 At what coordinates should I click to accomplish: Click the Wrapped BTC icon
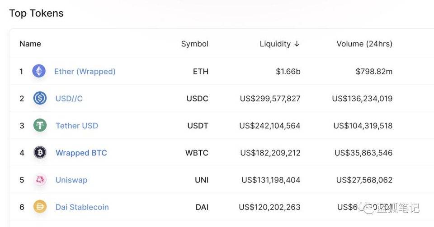pos(40,153)
